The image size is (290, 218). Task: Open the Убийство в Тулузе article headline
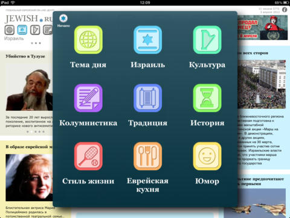coord(25,56)
